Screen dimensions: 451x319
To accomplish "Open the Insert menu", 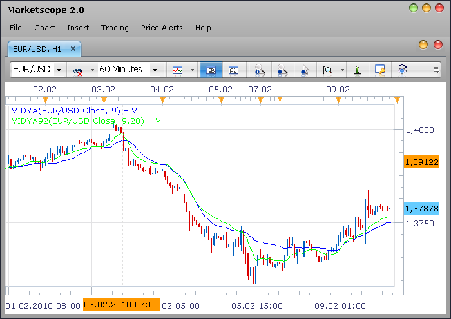I will tap(78, 28).
